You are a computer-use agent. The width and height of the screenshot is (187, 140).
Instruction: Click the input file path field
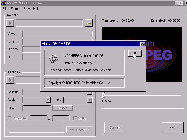(x=49, y=23)
